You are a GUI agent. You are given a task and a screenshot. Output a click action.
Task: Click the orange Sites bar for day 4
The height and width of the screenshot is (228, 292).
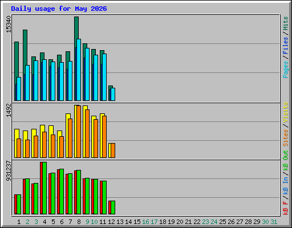click(x=44, y=145)
